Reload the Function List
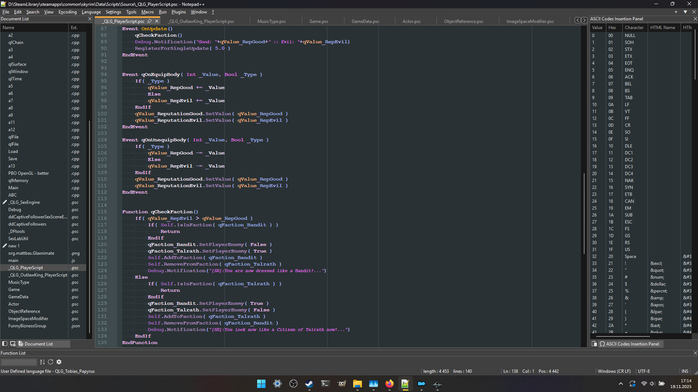698x392 pixels. 51,362
